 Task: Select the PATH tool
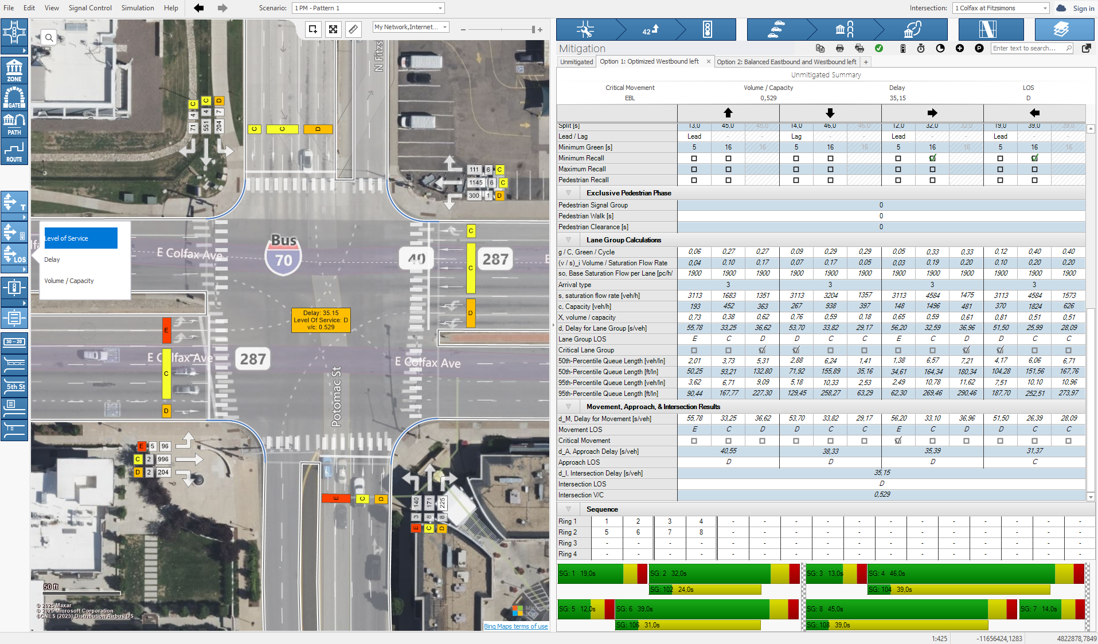point(14,124)
